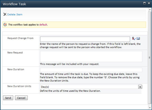Click inside the New Request text area
This screenshot has width=152, height=110.
(91, 57)
